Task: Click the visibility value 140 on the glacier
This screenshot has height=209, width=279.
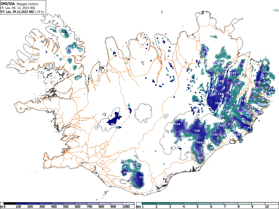Action: (x=197, y=131)
